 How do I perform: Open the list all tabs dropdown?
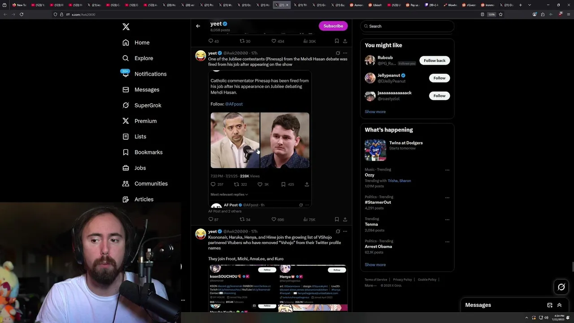(530, 5)
